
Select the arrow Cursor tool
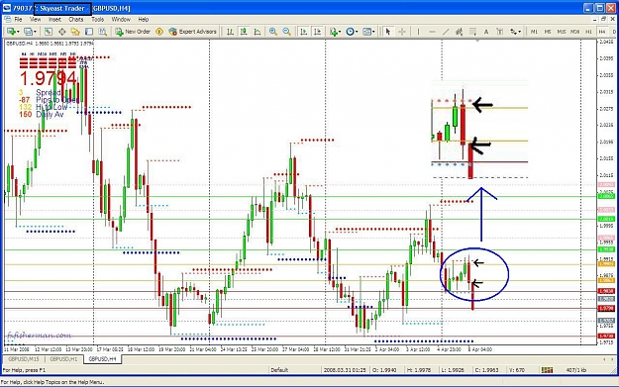click(x=388, y=32)
